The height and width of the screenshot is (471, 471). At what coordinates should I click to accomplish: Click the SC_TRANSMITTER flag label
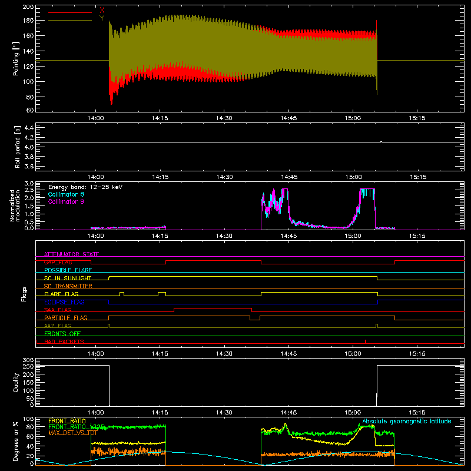tap(68, 286)
